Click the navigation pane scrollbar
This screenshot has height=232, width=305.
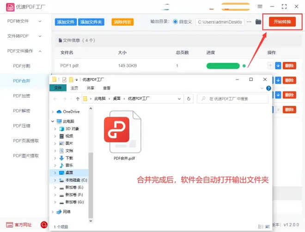coord(91,185)
